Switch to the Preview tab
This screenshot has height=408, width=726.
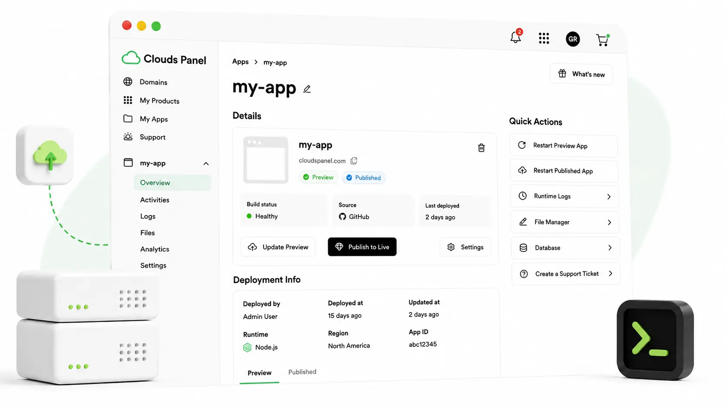[x=259, y=373]
